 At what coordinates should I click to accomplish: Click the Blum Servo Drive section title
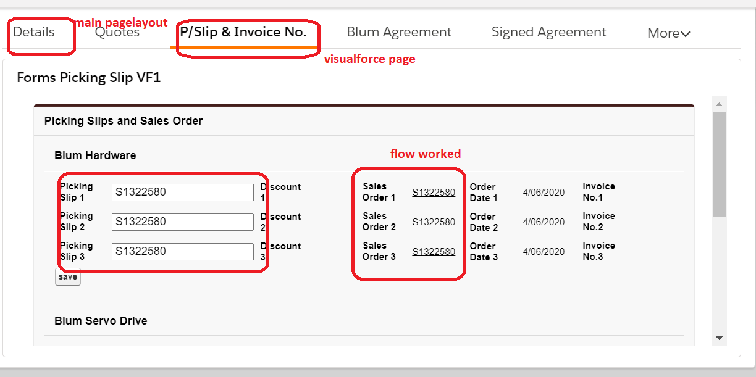pyautogui.click(x=101, y=321)
